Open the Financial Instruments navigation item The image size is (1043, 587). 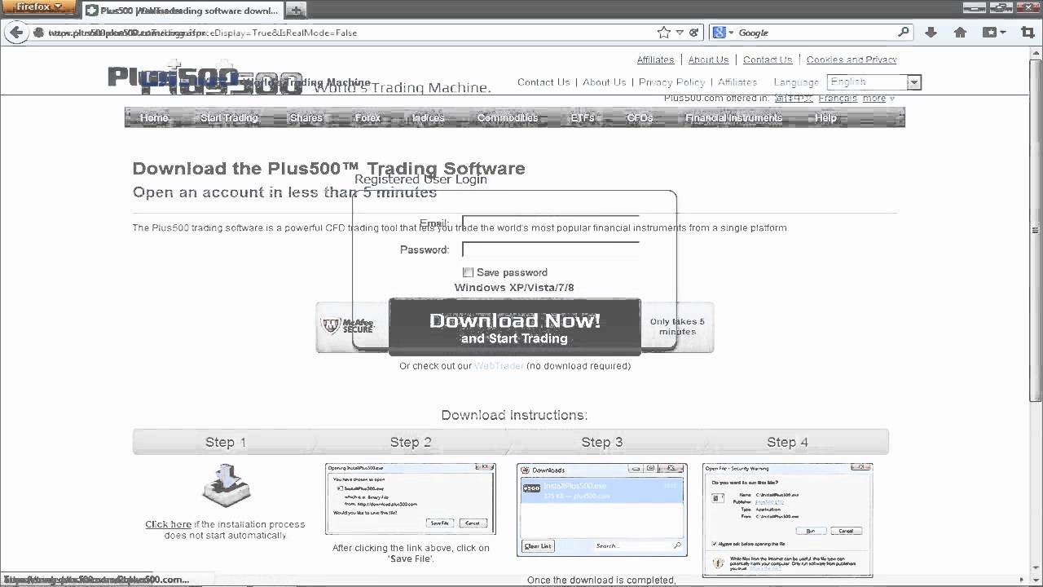(x=733, y=117)
